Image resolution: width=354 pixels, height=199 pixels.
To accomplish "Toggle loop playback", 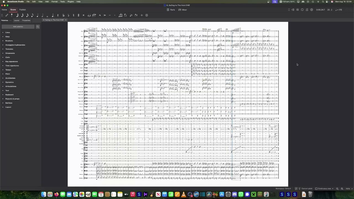I will [302, 10].
